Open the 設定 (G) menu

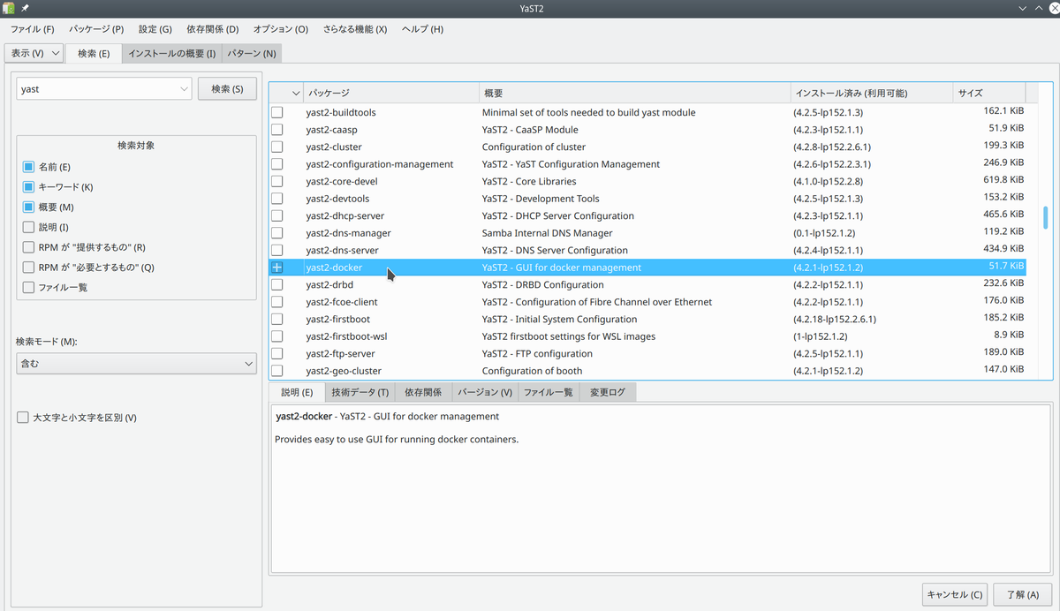tap(155, 29)
